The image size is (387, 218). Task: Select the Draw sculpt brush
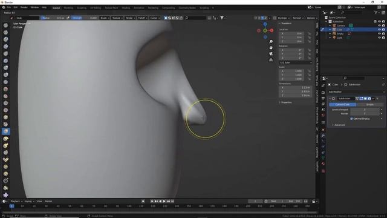click(5, 25)
